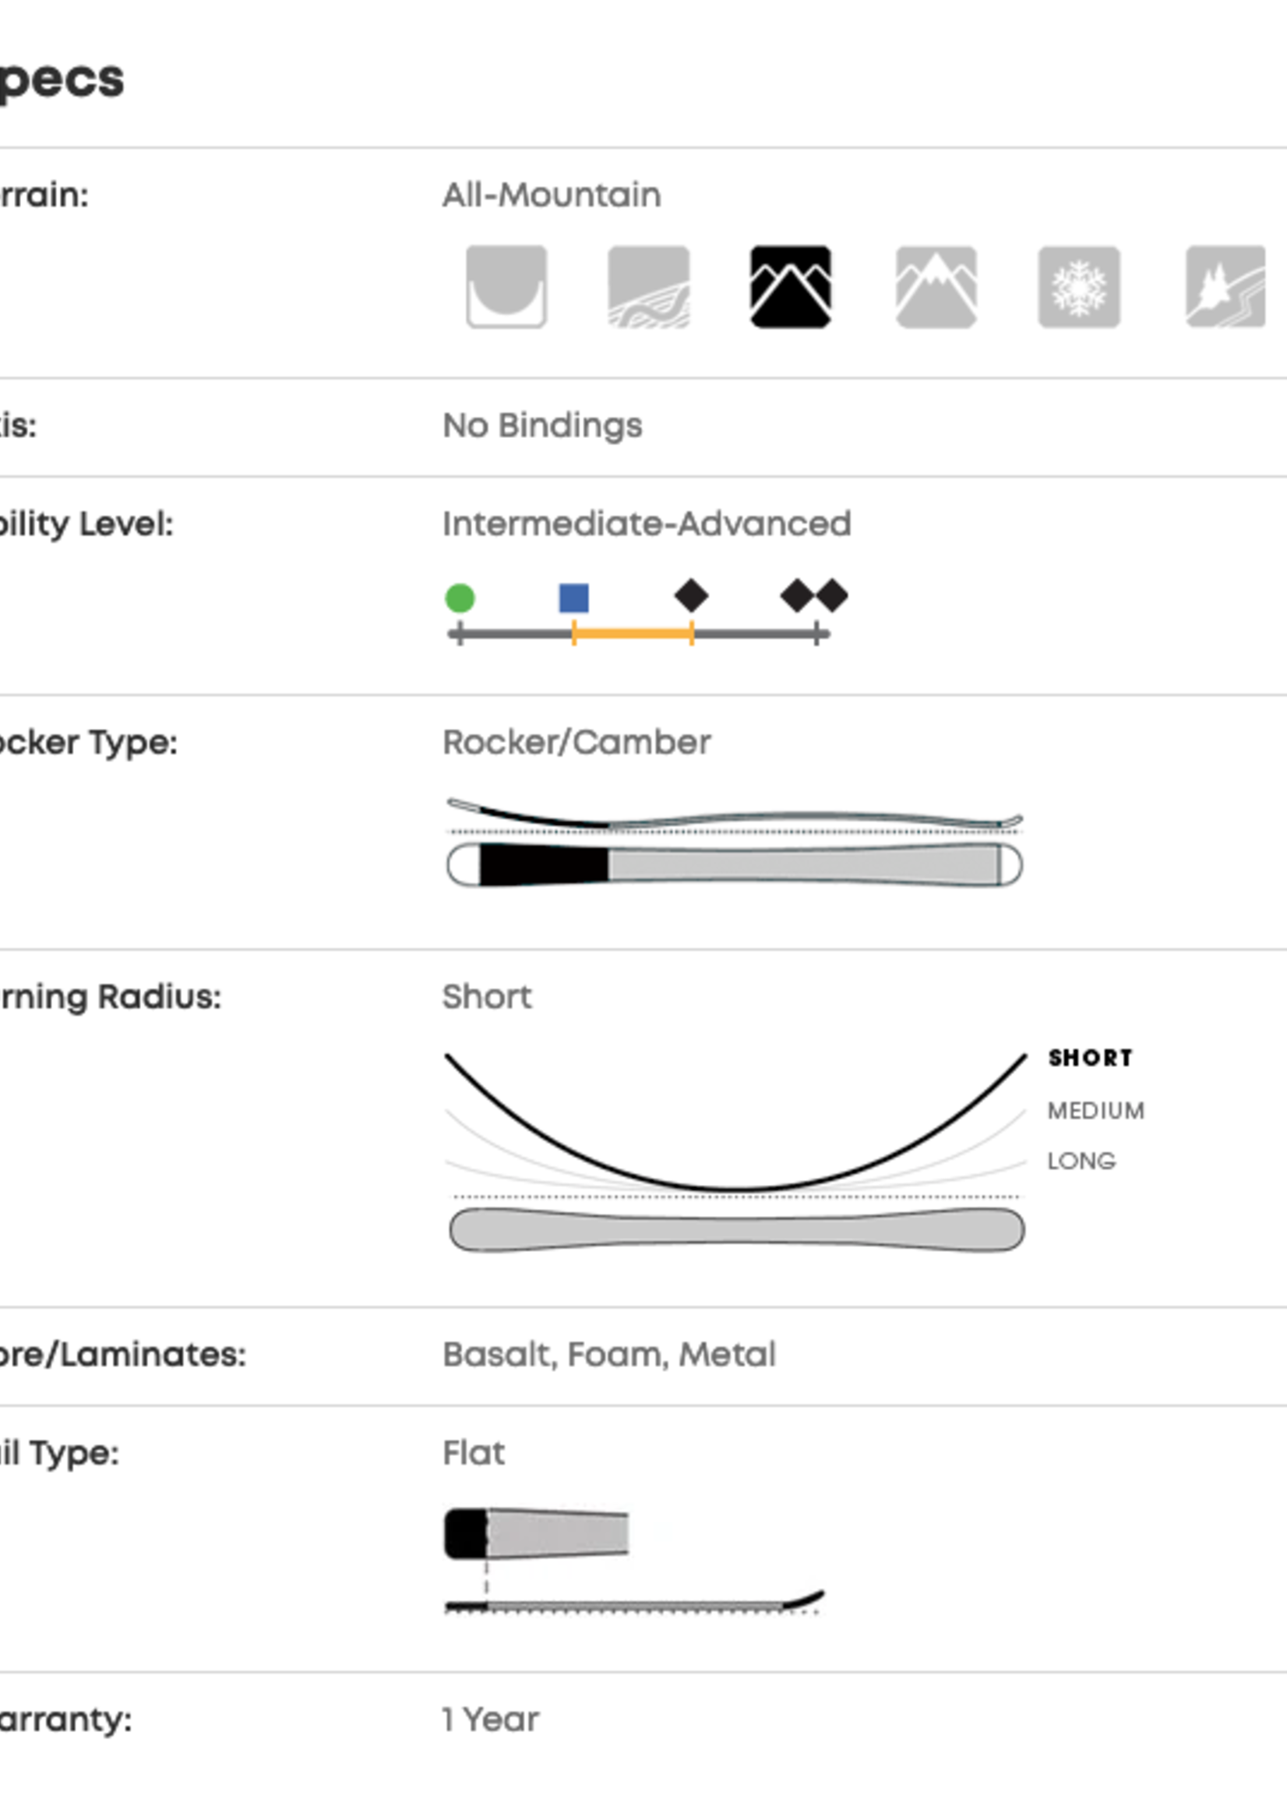1287x1803 pixels.
Task: Click the blue square intermediate marker
Action: pos(573,598)
